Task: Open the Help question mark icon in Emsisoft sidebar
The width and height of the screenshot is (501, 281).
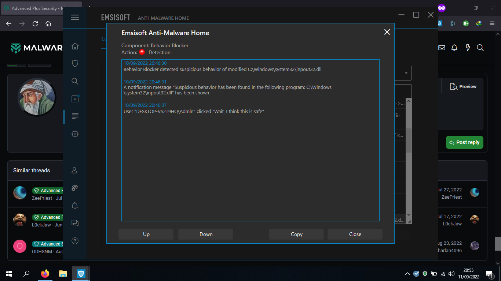Action: 75,241
